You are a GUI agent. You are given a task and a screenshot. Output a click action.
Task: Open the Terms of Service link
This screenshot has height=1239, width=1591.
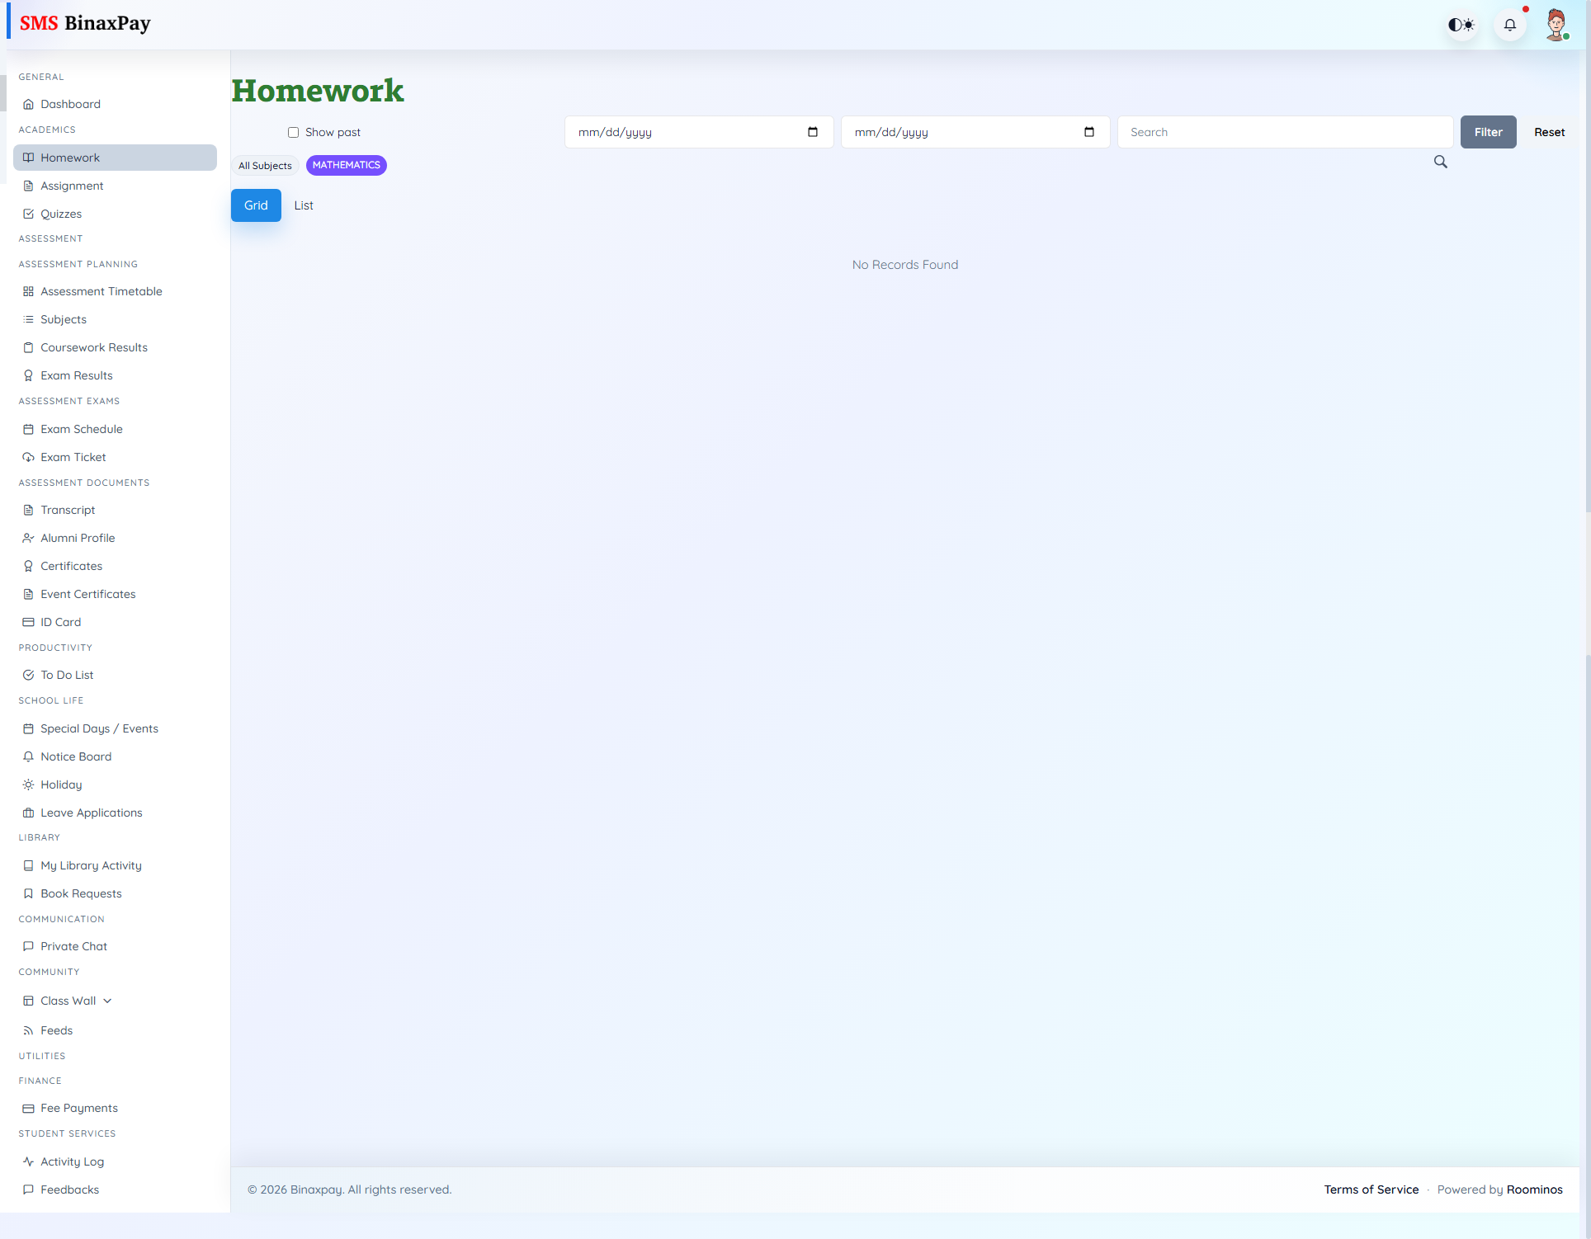coord(1371,1189)
